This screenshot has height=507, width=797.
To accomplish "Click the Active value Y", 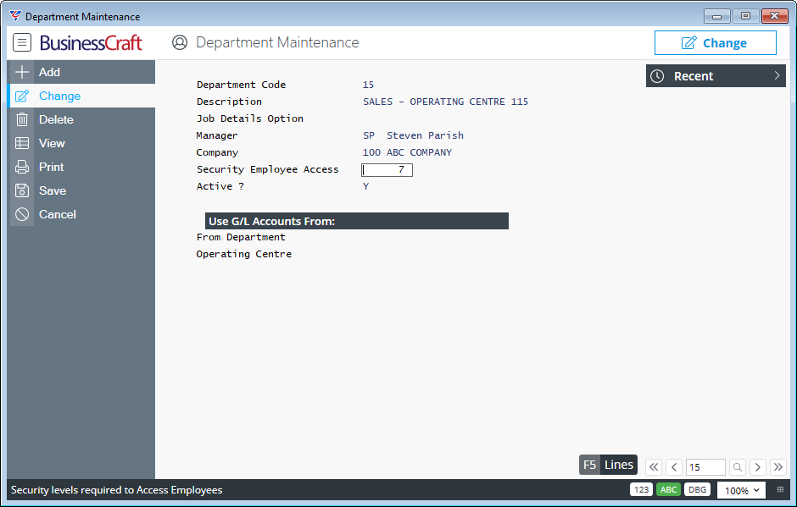I will [x=366, y=186].
